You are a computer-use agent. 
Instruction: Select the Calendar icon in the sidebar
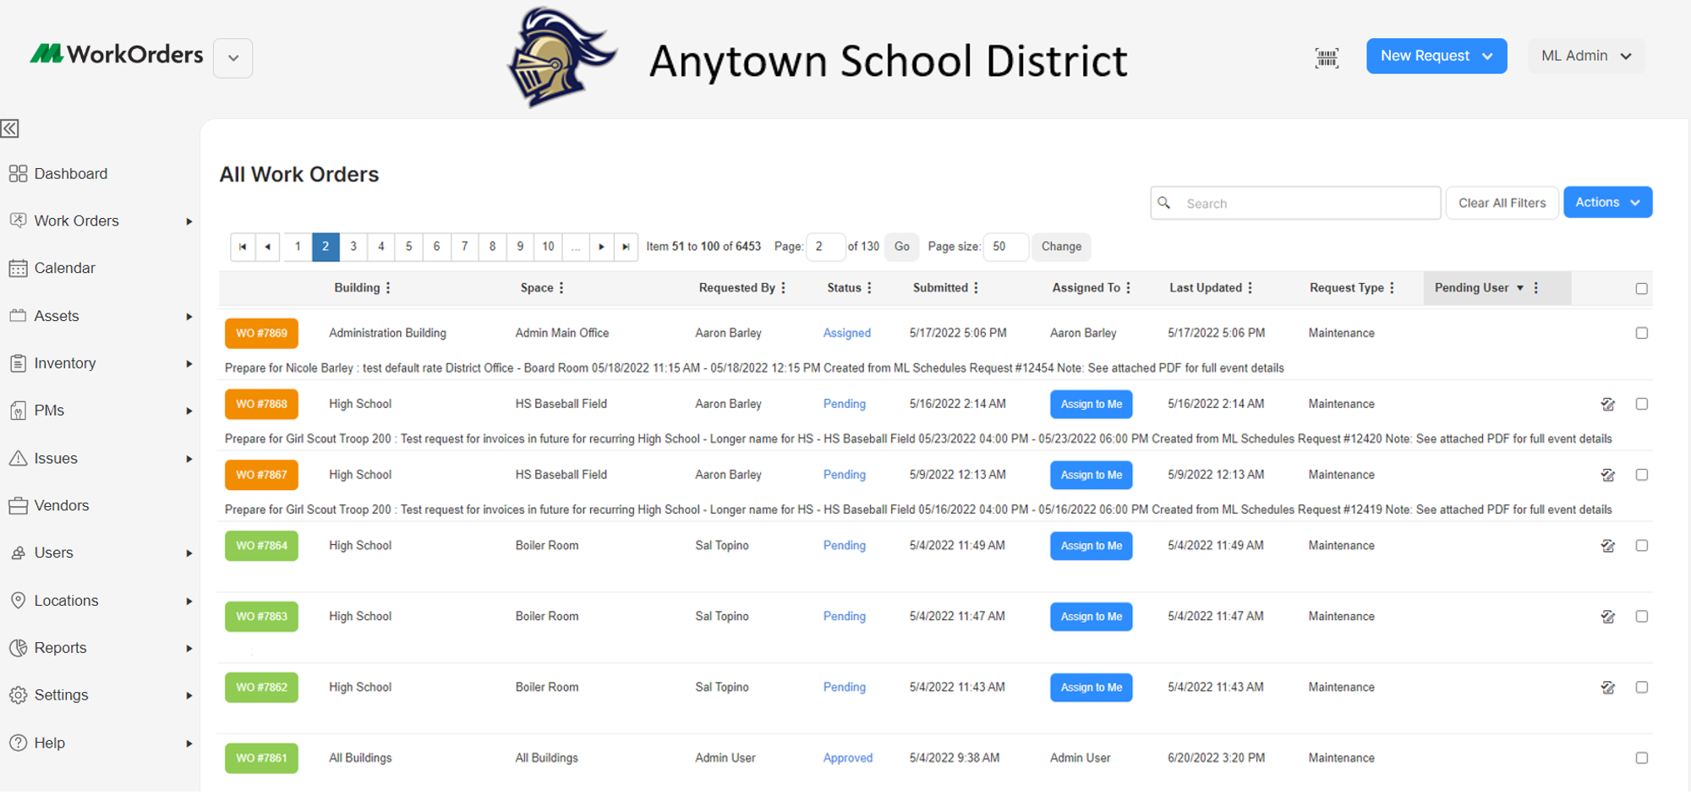[18, 267]
